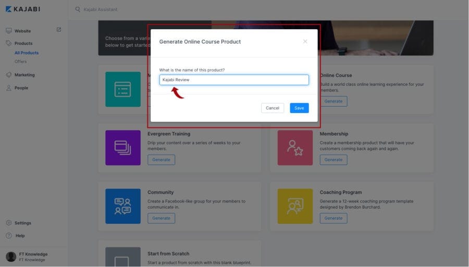Save the new product name
This screenshot has height=267, width=469.
coord(299,108)
